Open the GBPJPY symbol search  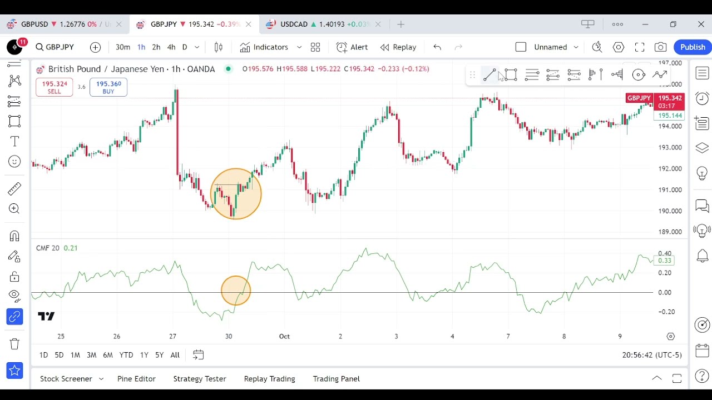pyautogui.click(x=55, y=47)
